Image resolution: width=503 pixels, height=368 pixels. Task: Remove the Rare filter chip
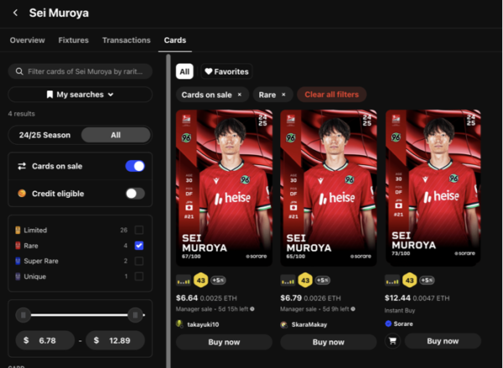click(283, 95)
